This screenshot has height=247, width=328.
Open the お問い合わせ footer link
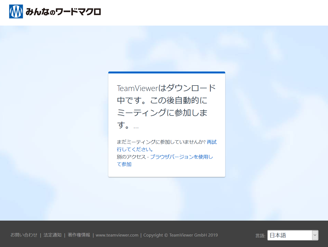pyautogui.click(x=24, y=235)
